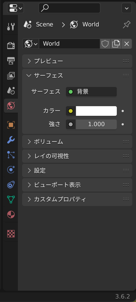The image size is (136, 302).
Task: Click the properties search field
Action: click(69, 8)
